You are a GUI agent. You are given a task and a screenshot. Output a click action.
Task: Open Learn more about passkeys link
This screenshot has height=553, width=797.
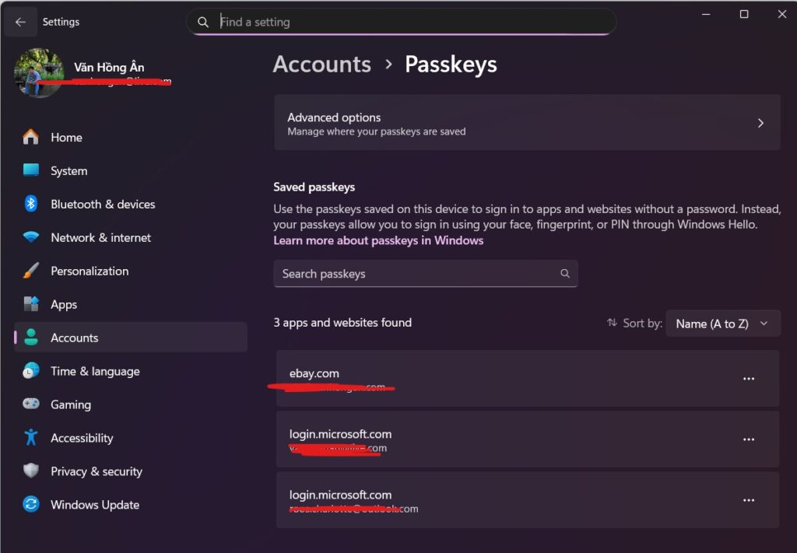378,241
